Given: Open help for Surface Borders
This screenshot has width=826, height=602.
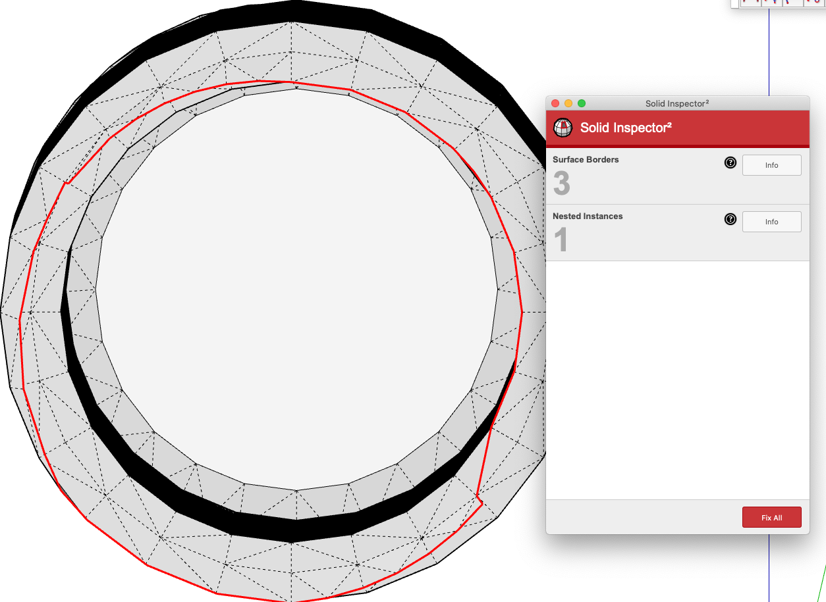Looking at the screenshot, I should (730, 163).
